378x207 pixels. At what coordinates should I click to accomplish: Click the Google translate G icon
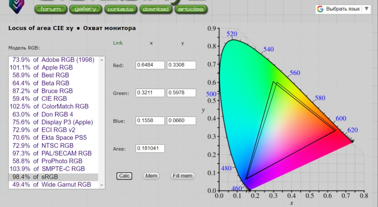320,9
